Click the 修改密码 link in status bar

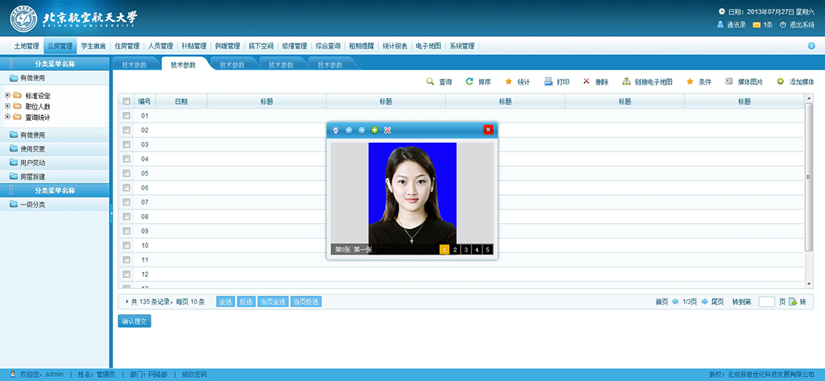click(x=194, y=375)
